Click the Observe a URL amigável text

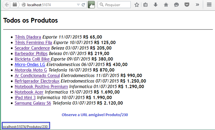pos(95,115)
